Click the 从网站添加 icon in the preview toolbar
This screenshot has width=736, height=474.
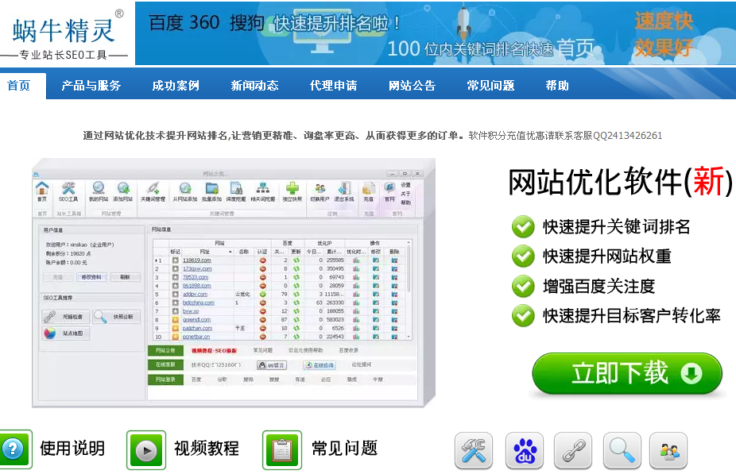pyautogui.click(x=185, y=191)
